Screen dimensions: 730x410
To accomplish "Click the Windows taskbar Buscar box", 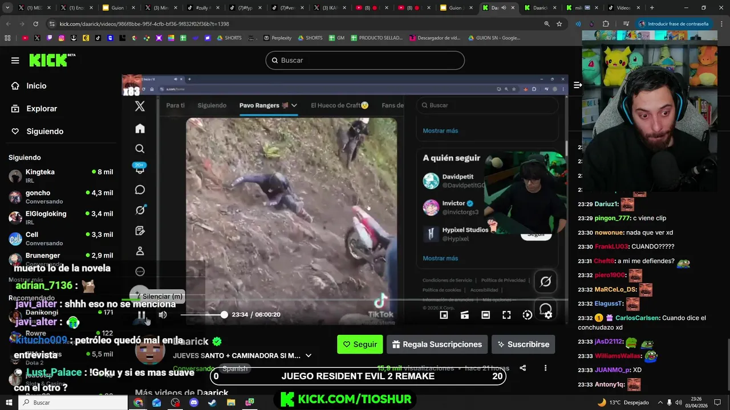I will pos(73,403).
